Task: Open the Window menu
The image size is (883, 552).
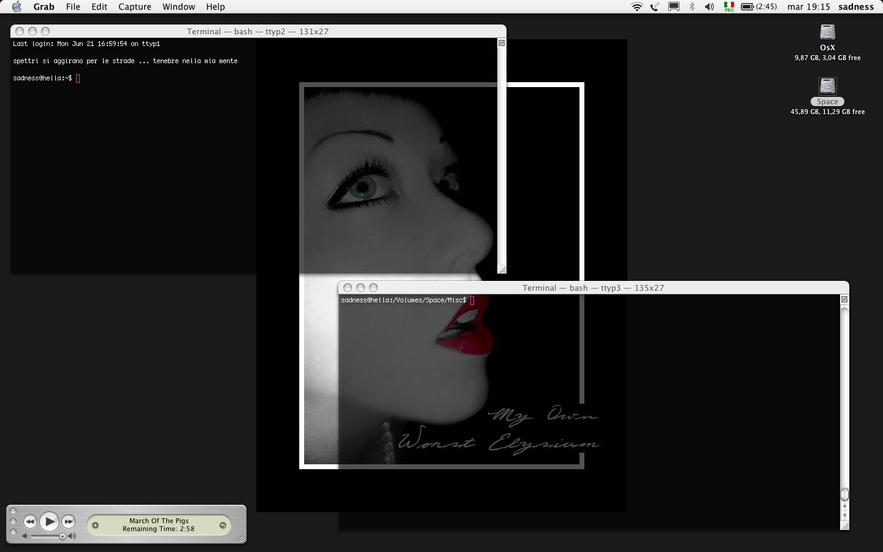Action: (x=178, y=7)
